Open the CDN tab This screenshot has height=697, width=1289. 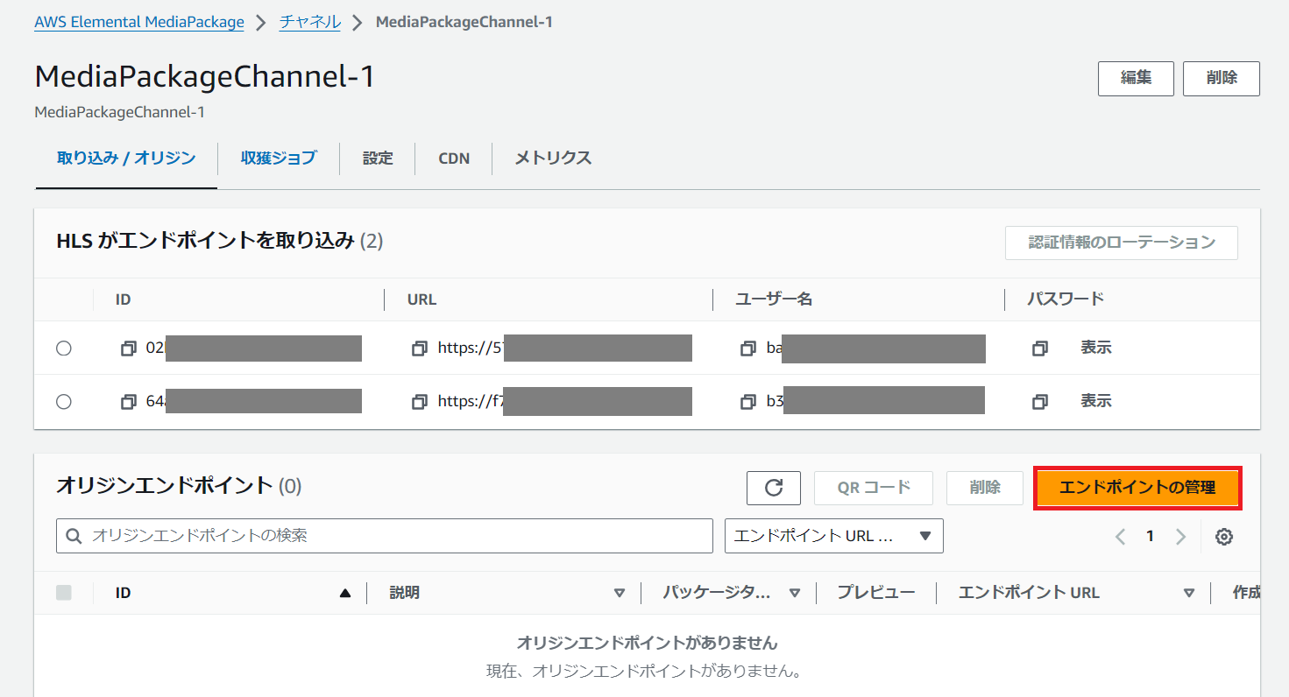(454, 158)
